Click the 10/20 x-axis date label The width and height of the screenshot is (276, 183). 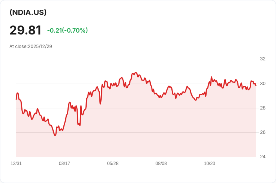click(x=209, y=163)
